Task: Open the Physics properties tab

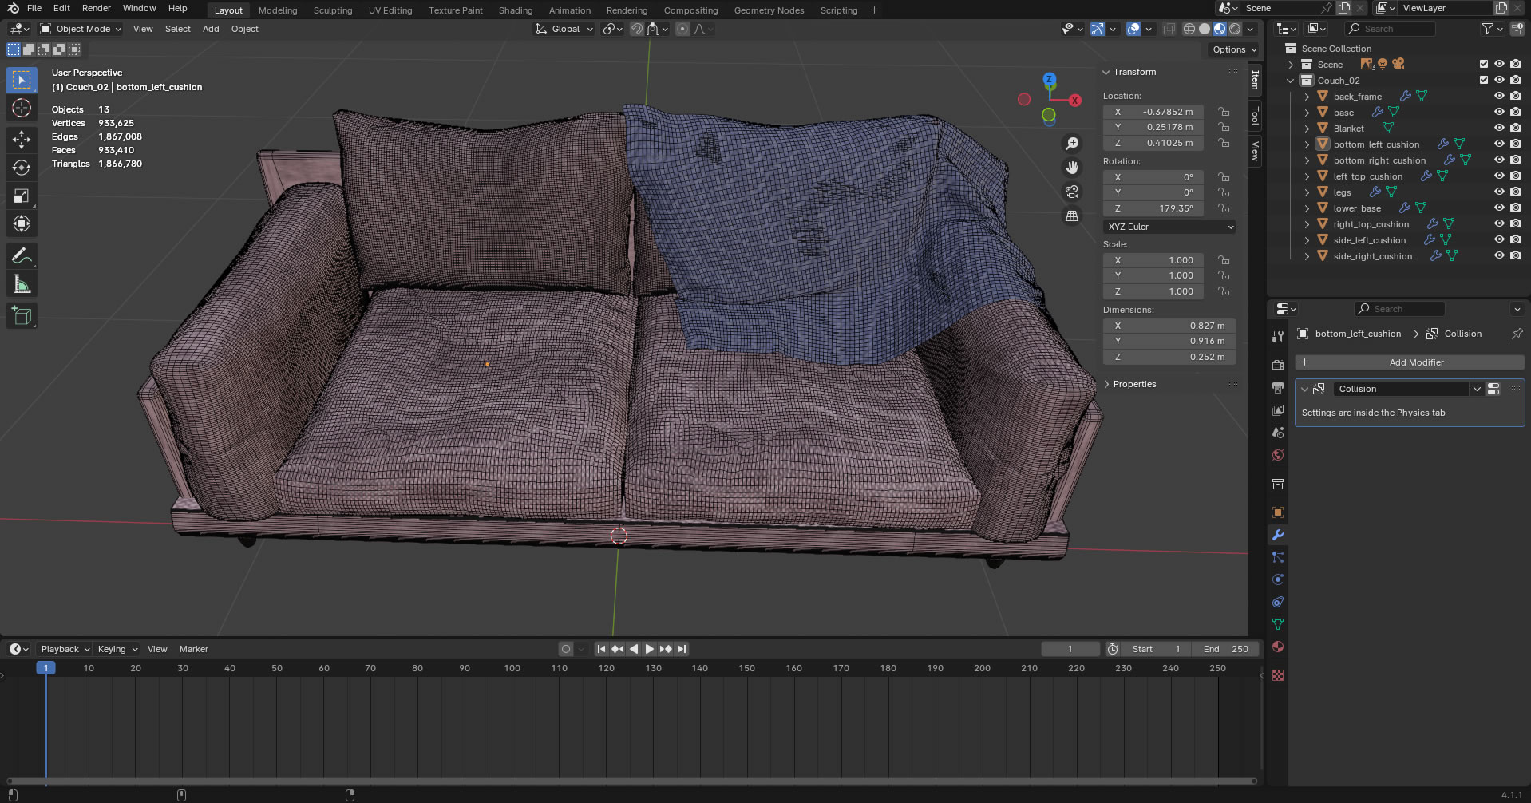Action: pos(1278,580)
